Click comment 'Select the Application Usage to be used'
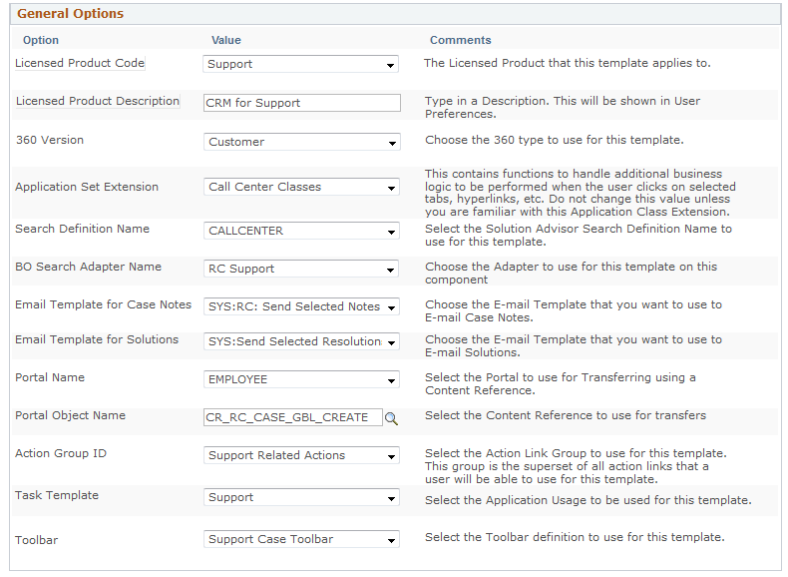Viewport: 788px width, 577px height. click(x=589, y=500)
